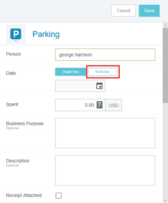Click the Parking category icon
This screenshot has height=203, width=168.
16,34
